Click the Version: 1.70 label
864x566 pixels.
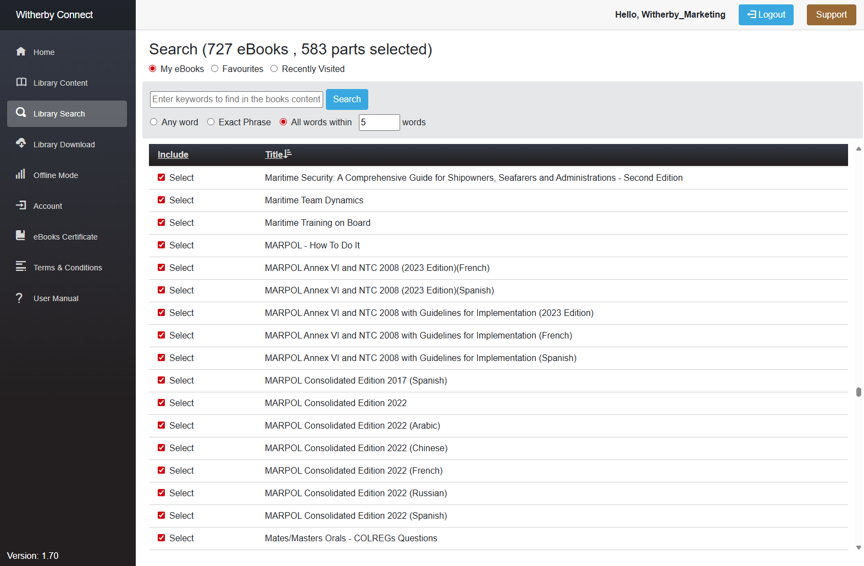pos(33,556)
